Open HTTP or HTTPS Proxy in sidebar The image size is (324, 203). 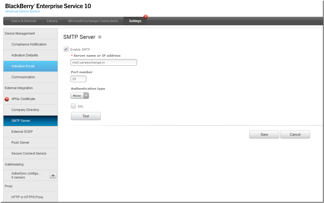30,197
